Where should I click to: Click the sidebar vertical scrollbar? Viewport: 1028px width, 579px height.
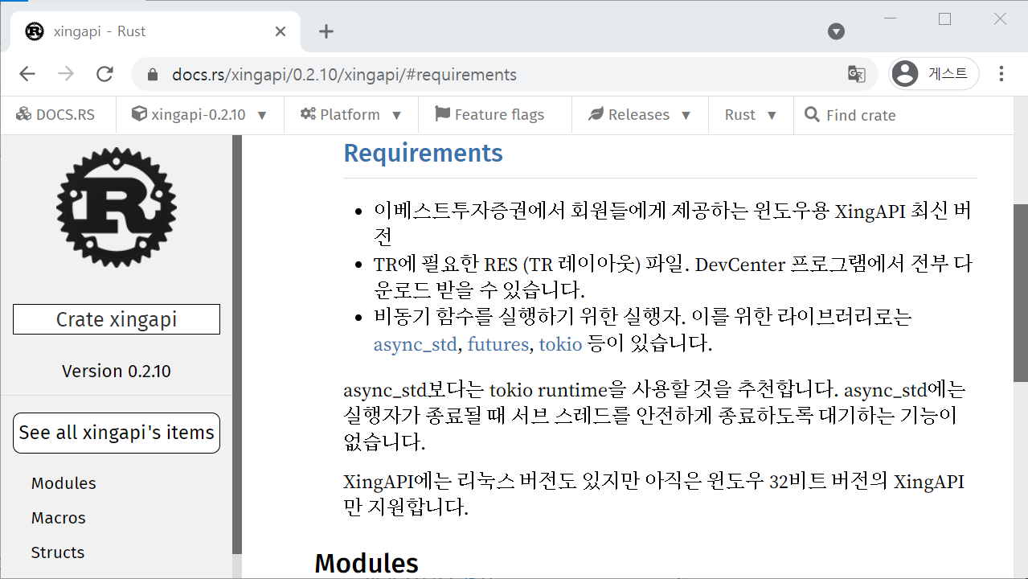237,345
